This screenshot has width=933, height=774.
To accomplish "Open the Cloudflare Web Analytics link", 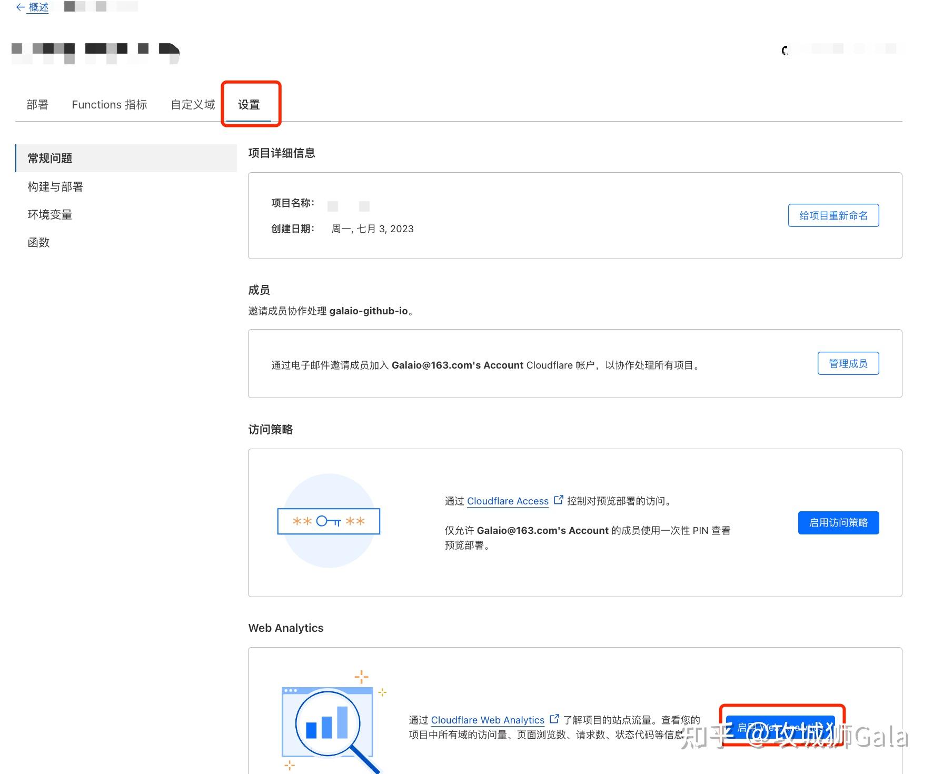I will (488, 720).
